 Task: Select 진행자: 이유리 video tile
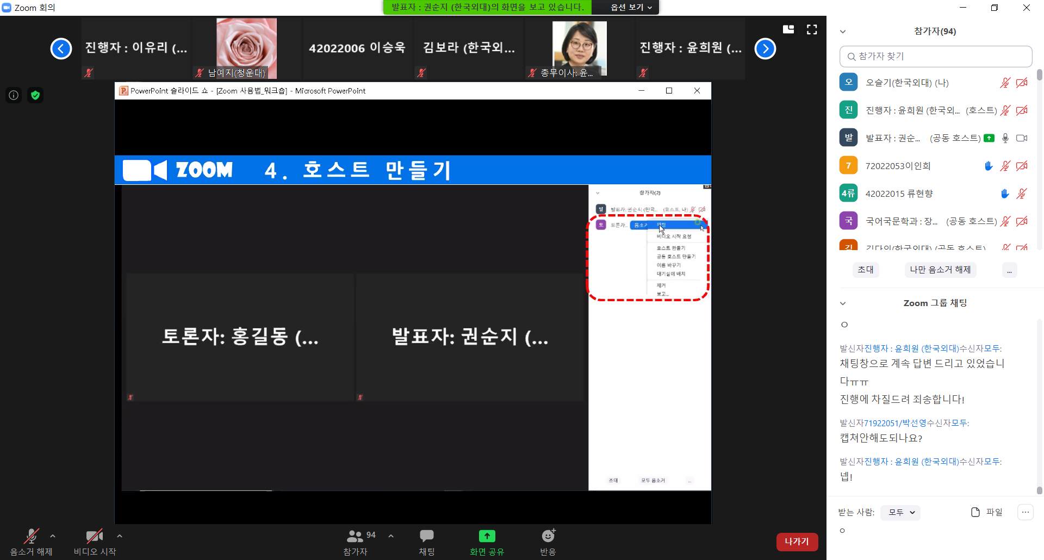(x=136, y=48)
